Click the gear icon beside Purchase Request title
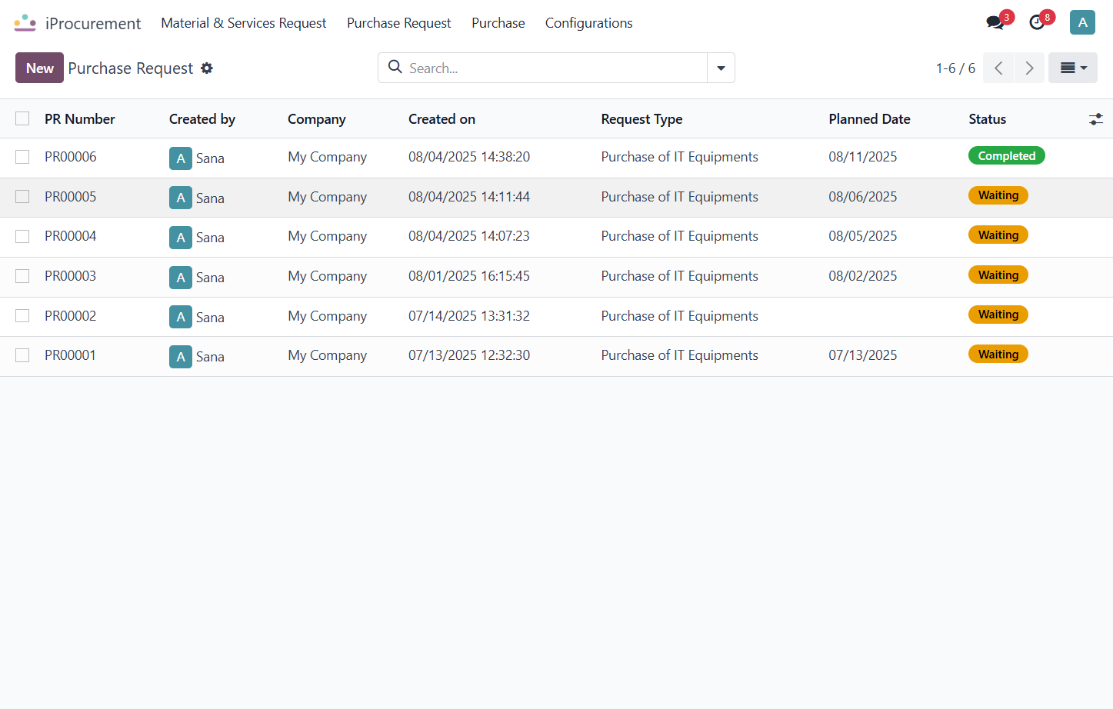The image size is (1113, 709). click(207, 68)
